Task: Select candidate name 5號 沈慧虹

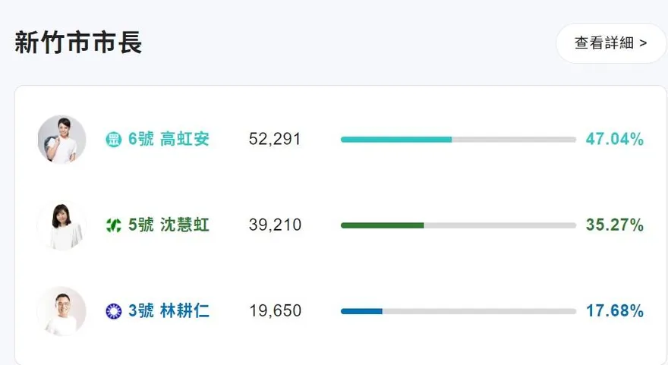Action: pyautogui.click(x=169, y=225)
